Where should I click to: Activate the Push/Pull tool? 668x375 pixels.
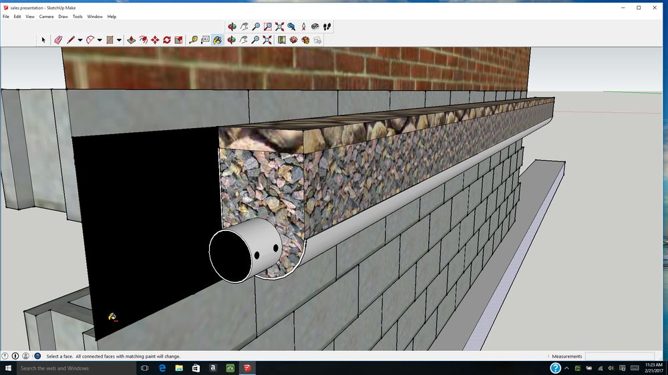(x=131, y=40)
